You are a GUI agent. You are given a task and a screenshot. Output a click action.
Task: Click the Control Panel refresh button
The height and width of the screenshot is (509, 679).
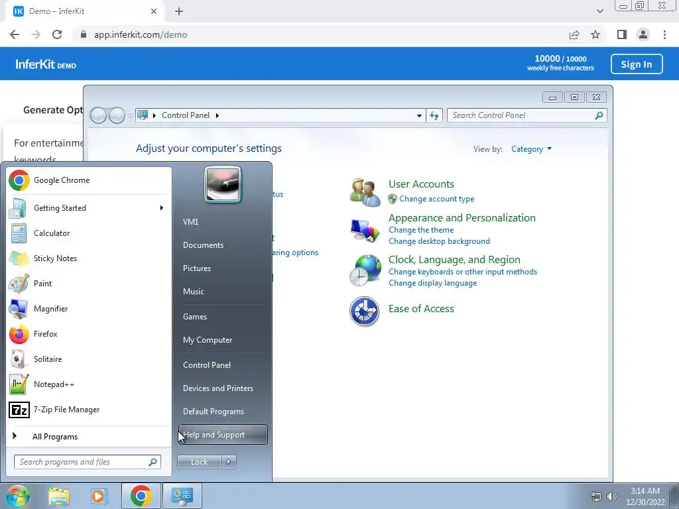click(434, 115)
